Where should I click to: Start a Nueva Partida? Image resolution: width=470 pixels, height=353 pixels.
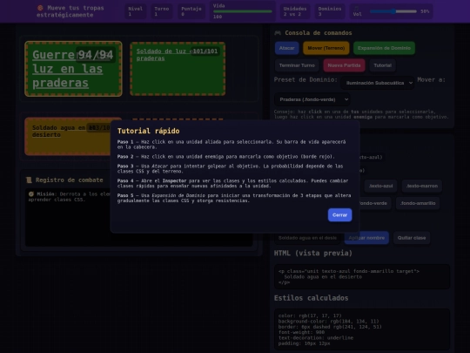[x=344, y=65]
